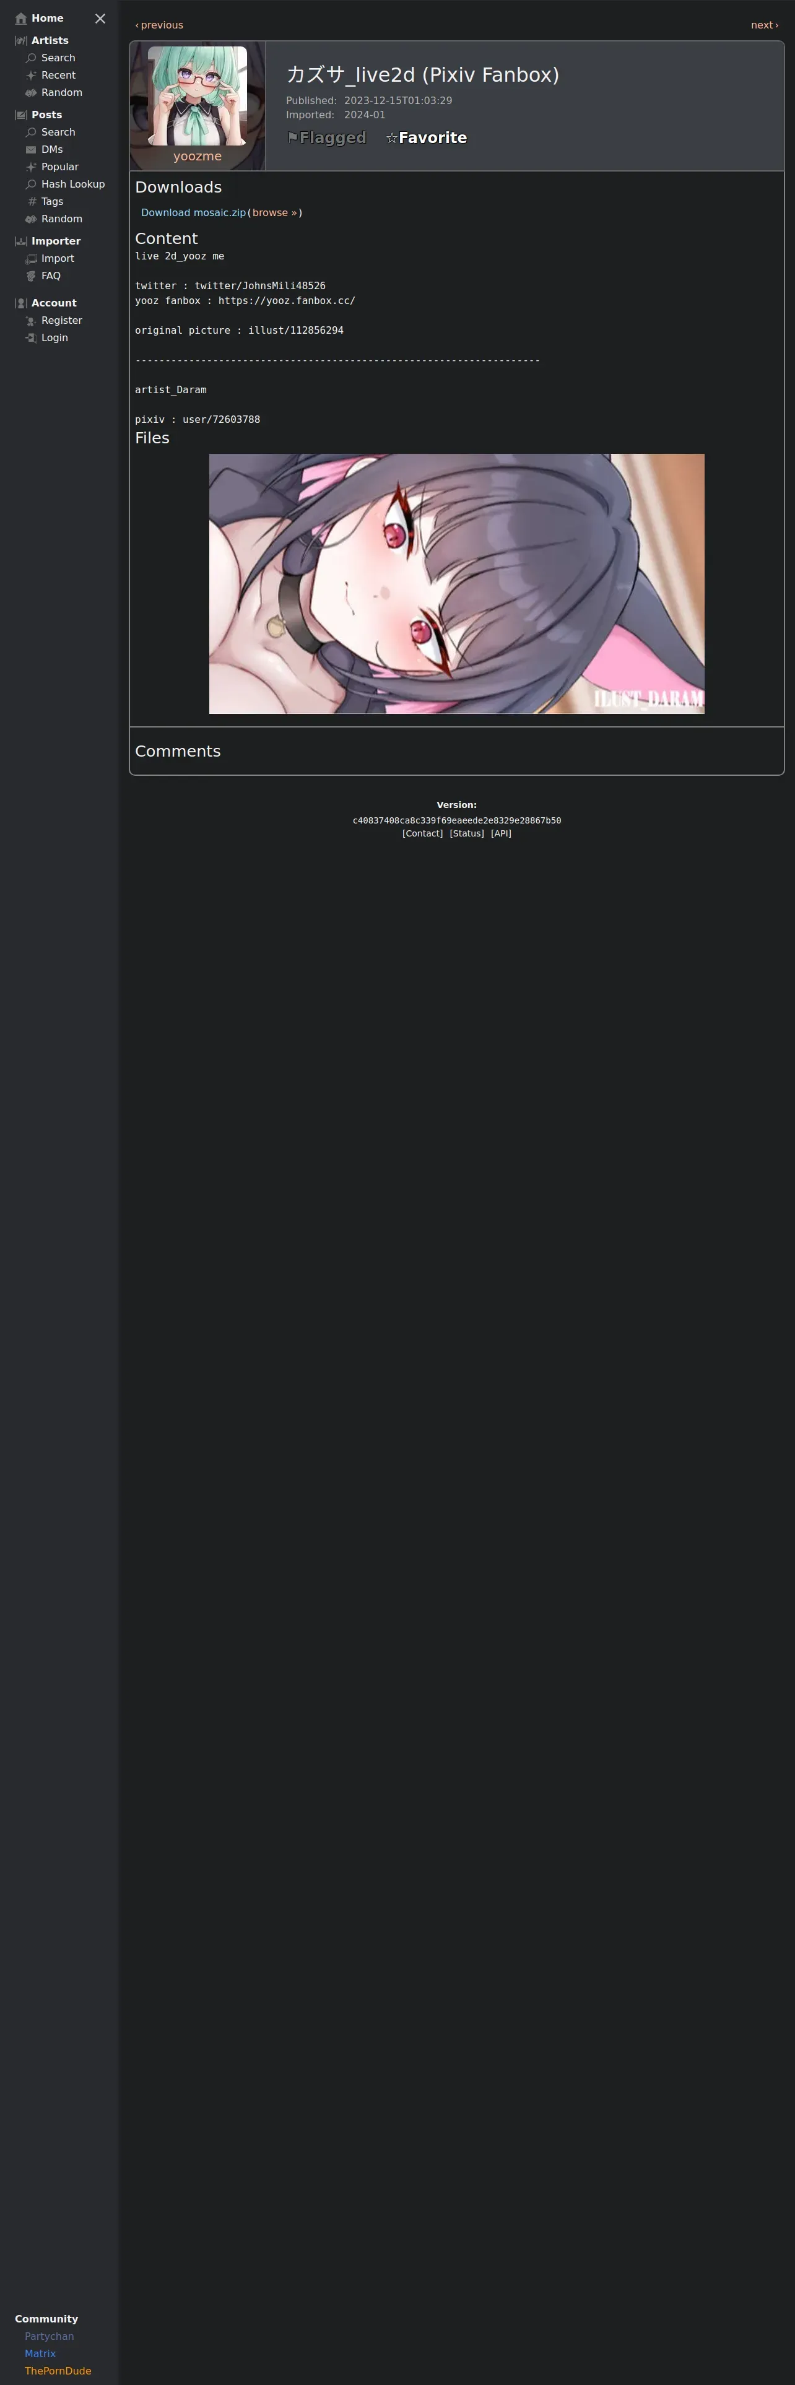Open Matrix community link
This screenshot has height=2385, width=795.
pyautogui.click(x=40, y=2353)
